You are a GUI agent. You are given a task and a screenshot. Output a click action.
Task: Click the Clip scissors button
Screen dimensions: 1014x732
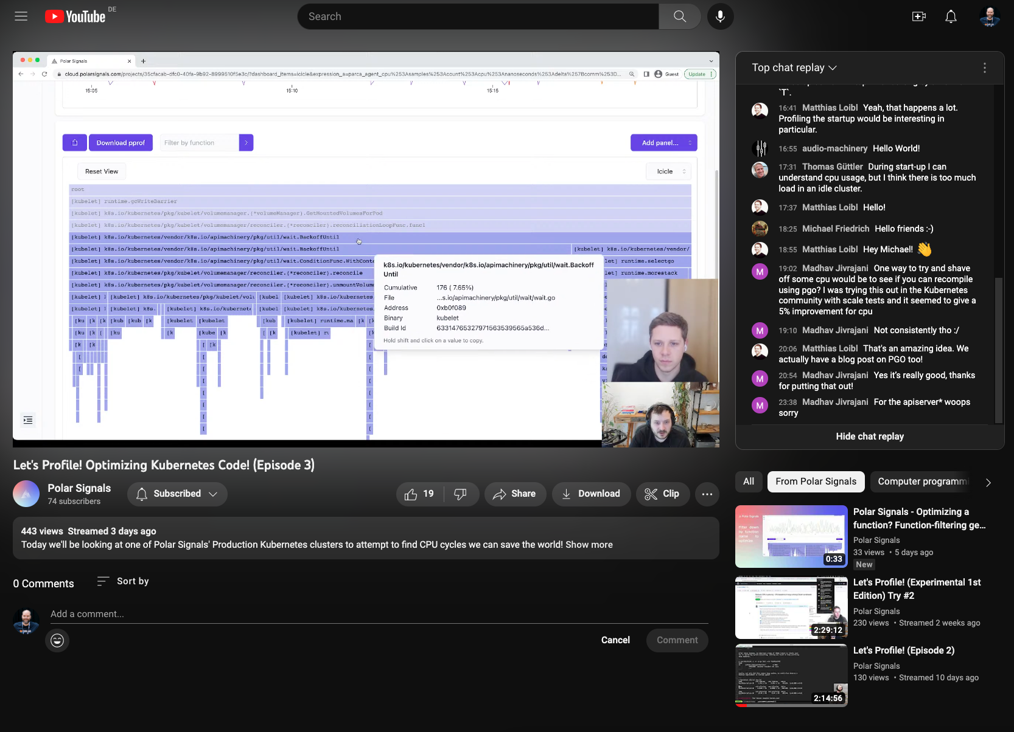pos(662,494)
